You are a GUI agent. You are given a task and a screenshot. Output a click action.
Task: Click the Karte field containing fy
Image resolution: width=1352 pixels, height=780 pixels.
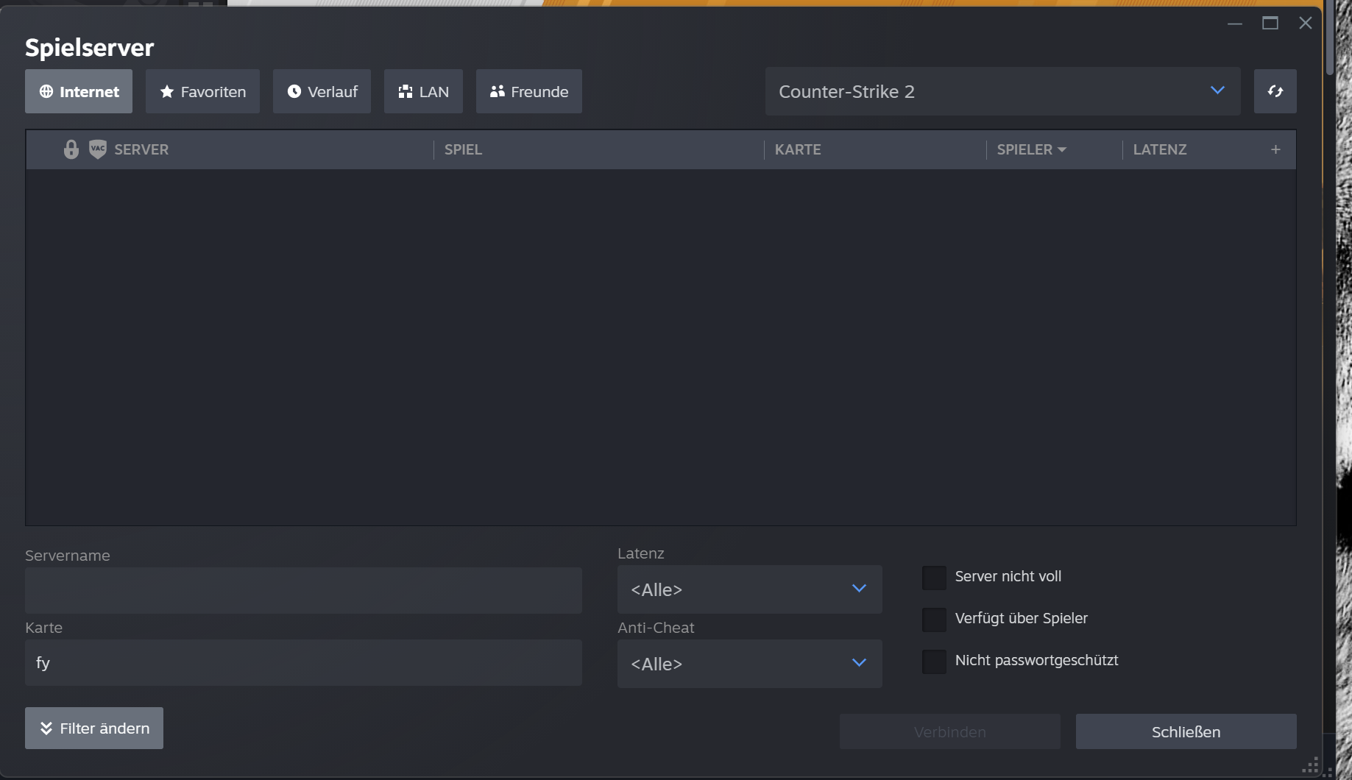pyautogui.click(x=303, y=663)
